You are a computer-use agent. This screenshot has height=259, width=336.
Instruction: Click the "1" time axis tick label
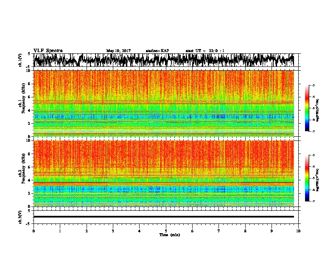point(60,231)
